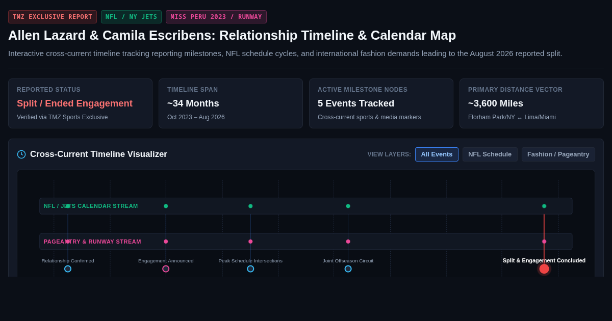Open the Reported Status card
612x321 pixels.
point(80,103)
